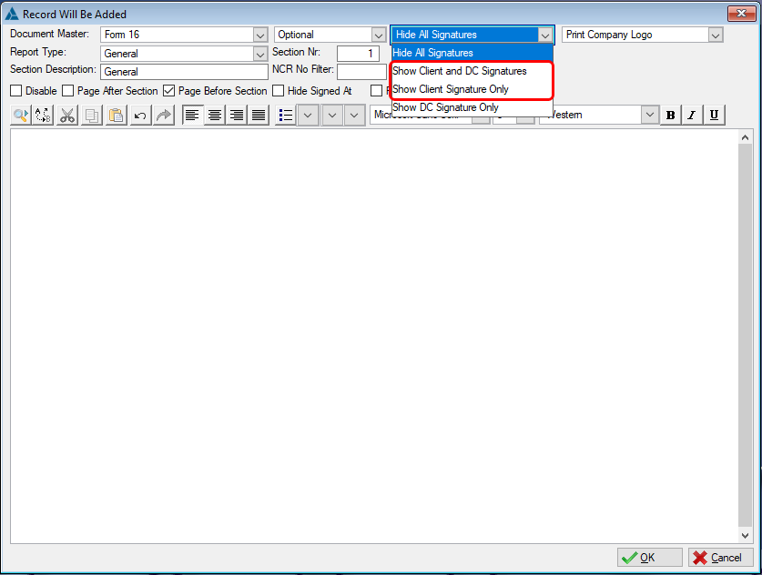The image size is (762, 575).
Task: Center-align text using the toolbar
Action: click(x=215, y=116)
